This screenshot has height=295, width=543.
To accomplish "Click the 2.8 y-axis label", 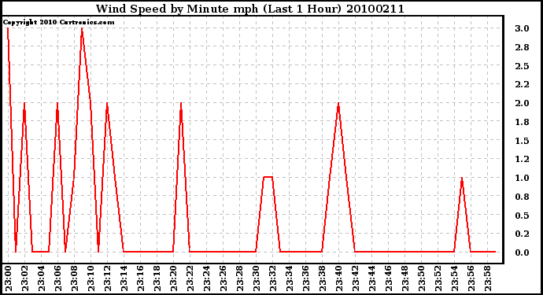I will (522, 47).
